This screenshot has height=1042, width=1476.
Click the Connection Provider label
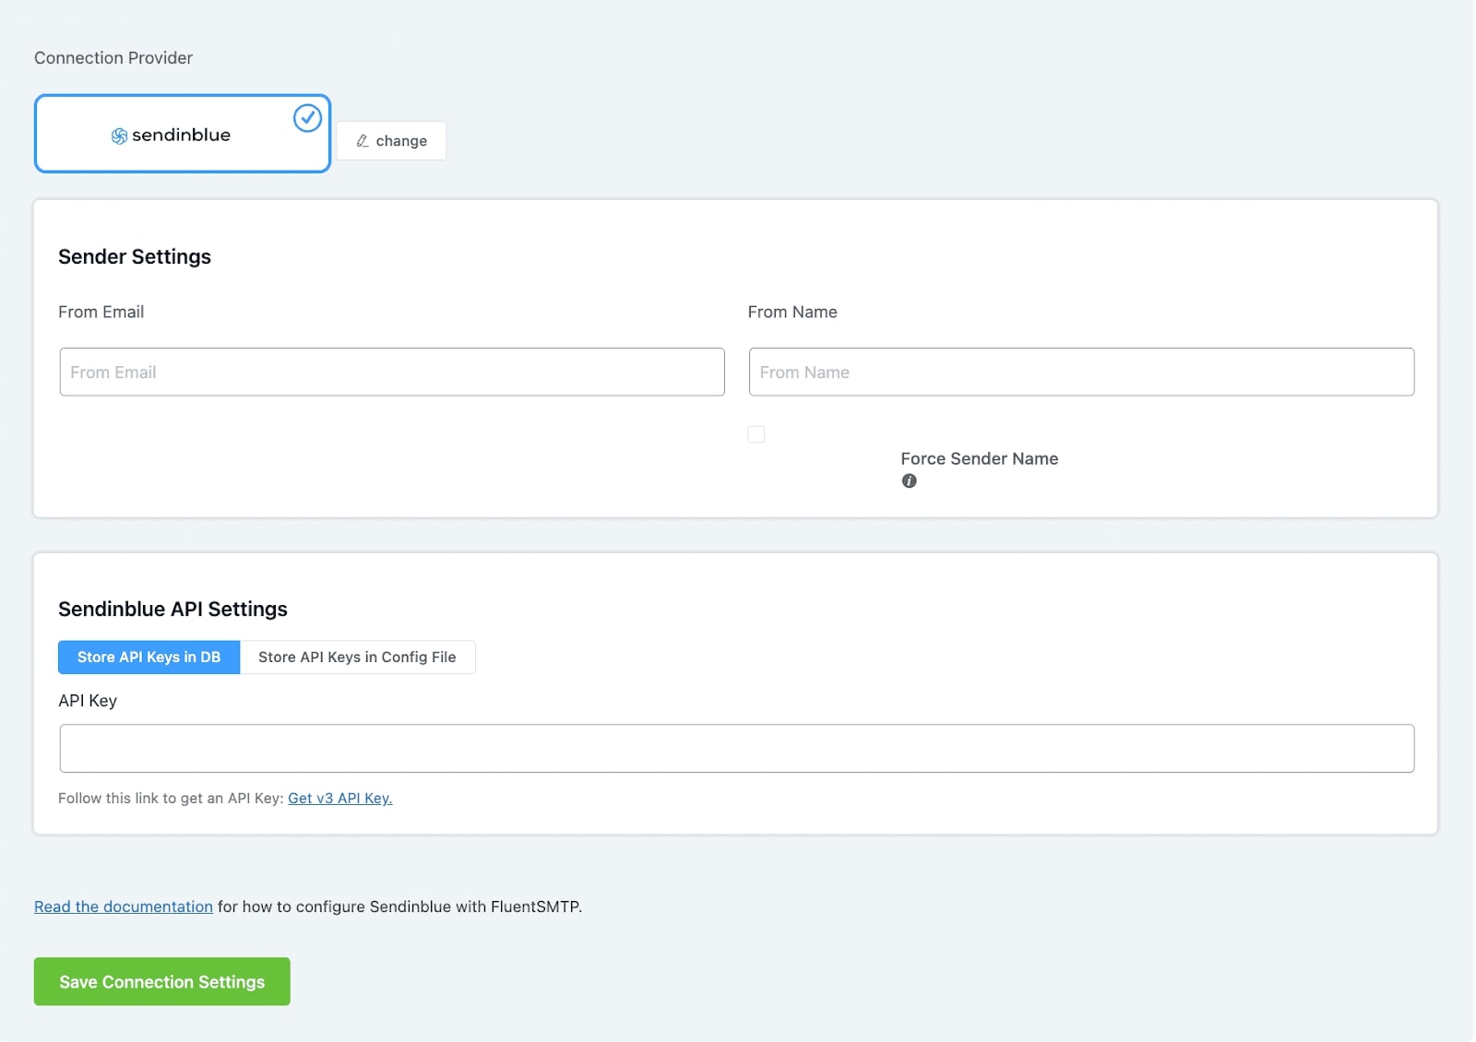(113, 57)
